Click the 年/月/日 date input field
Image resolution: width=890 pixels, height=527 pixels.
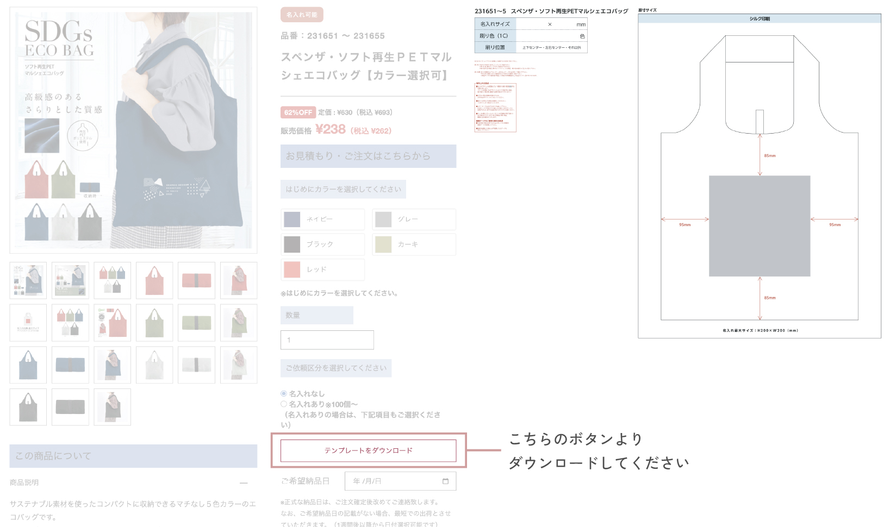pos(391,481)
